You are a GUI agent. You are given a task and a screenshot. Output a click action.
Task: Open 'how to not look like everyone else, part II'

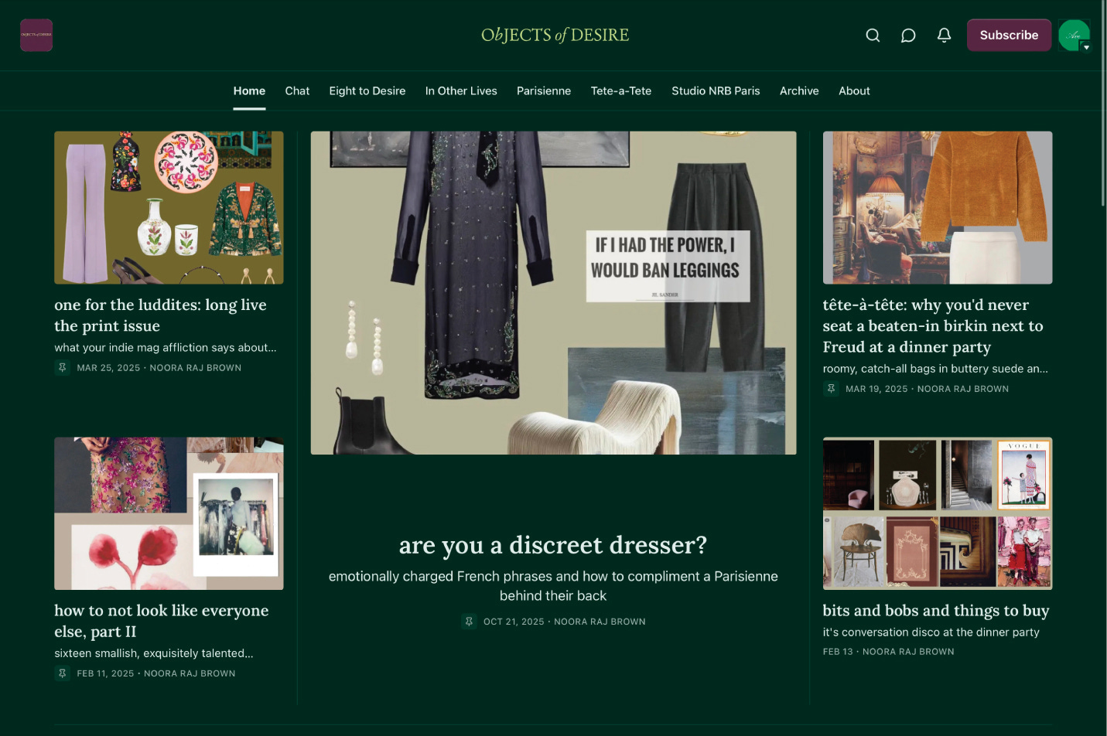pos(162,621)
